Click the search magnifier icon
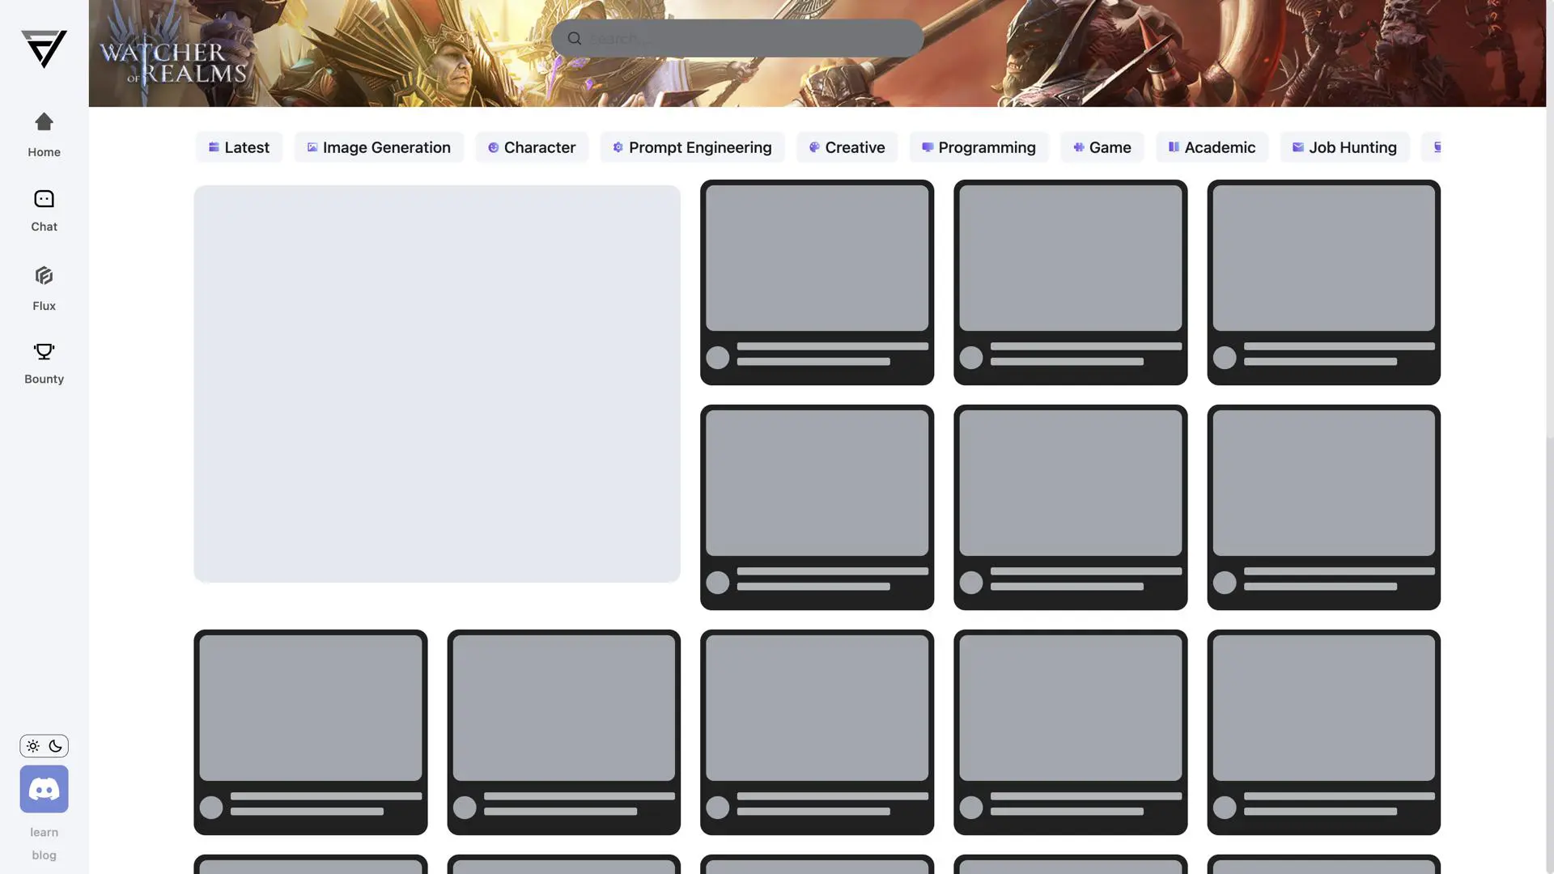 (x=575, y=39)
